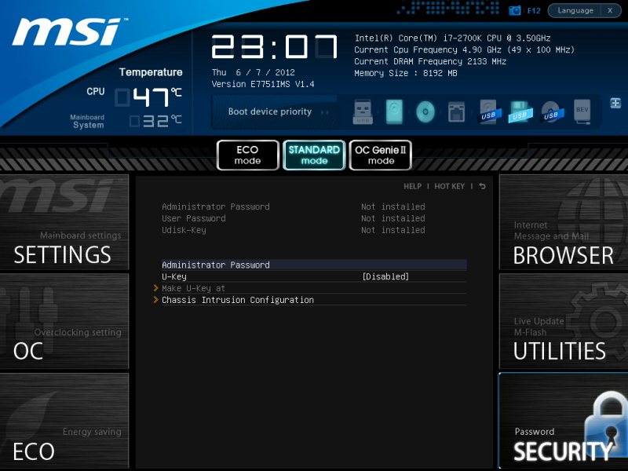Select the USB hard disk boot device
Image resolution: width=628 pixels, height=471 pixels.
[x=489, y=111]
